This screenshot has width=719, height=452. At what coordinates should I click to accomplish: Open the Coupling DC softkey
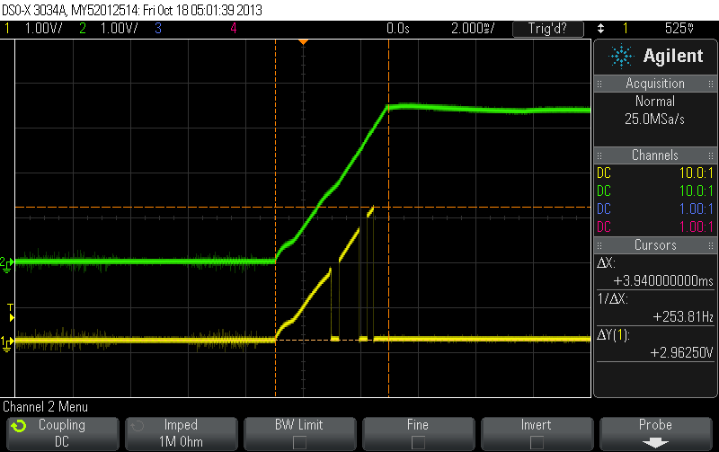tap(62, 433)
